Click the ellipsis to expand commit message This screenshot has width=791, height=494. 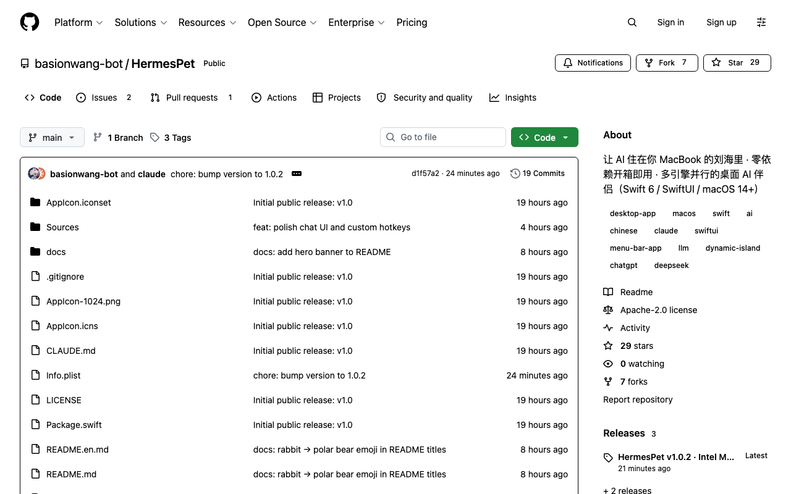[297, 174]
